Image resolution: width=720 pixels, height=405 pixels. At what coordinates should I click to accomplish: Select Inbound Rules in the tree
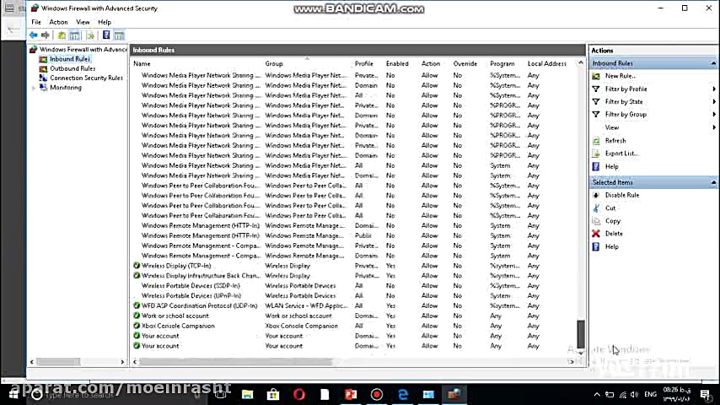[x=69, y=59]
